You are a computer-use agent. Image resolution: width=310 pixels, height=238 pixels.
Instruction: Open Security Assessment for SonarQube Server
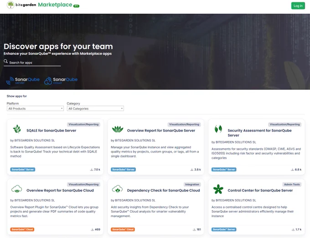[x=259, y=133]
